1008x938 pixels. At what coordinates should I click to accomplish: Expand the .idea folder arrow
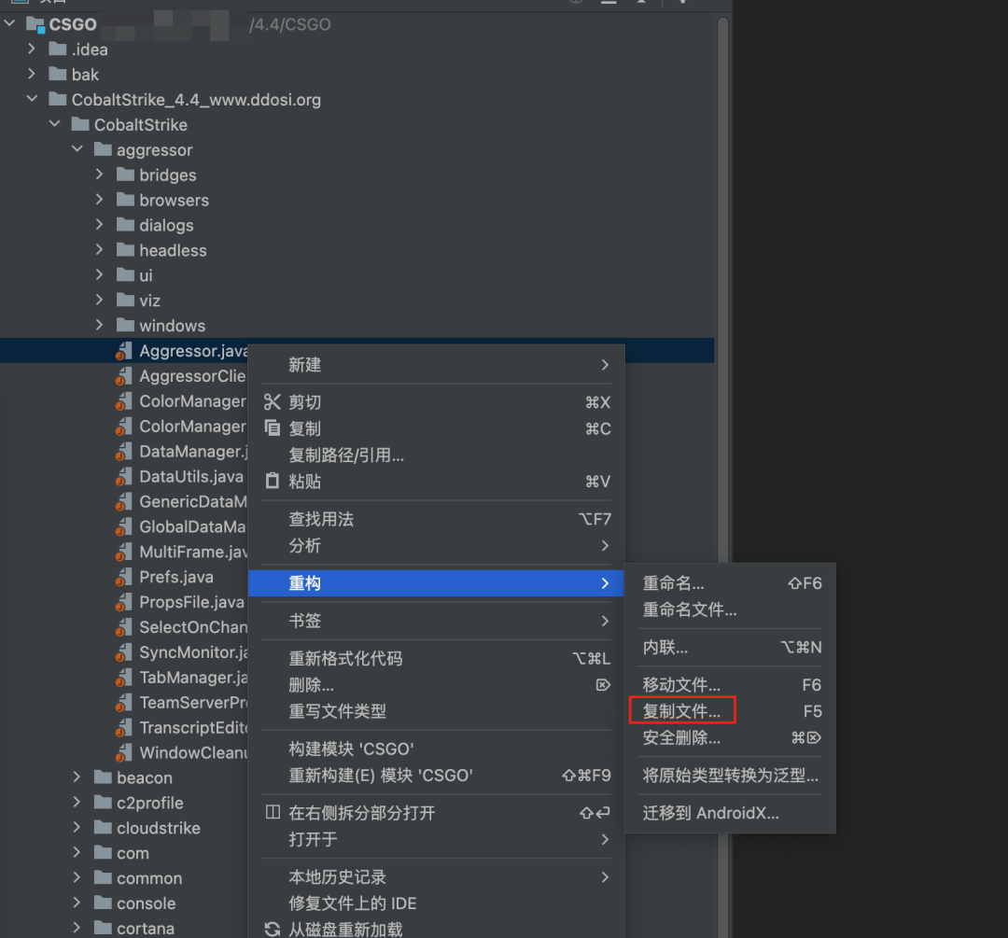pyautogui.click(x=32, y=49)
